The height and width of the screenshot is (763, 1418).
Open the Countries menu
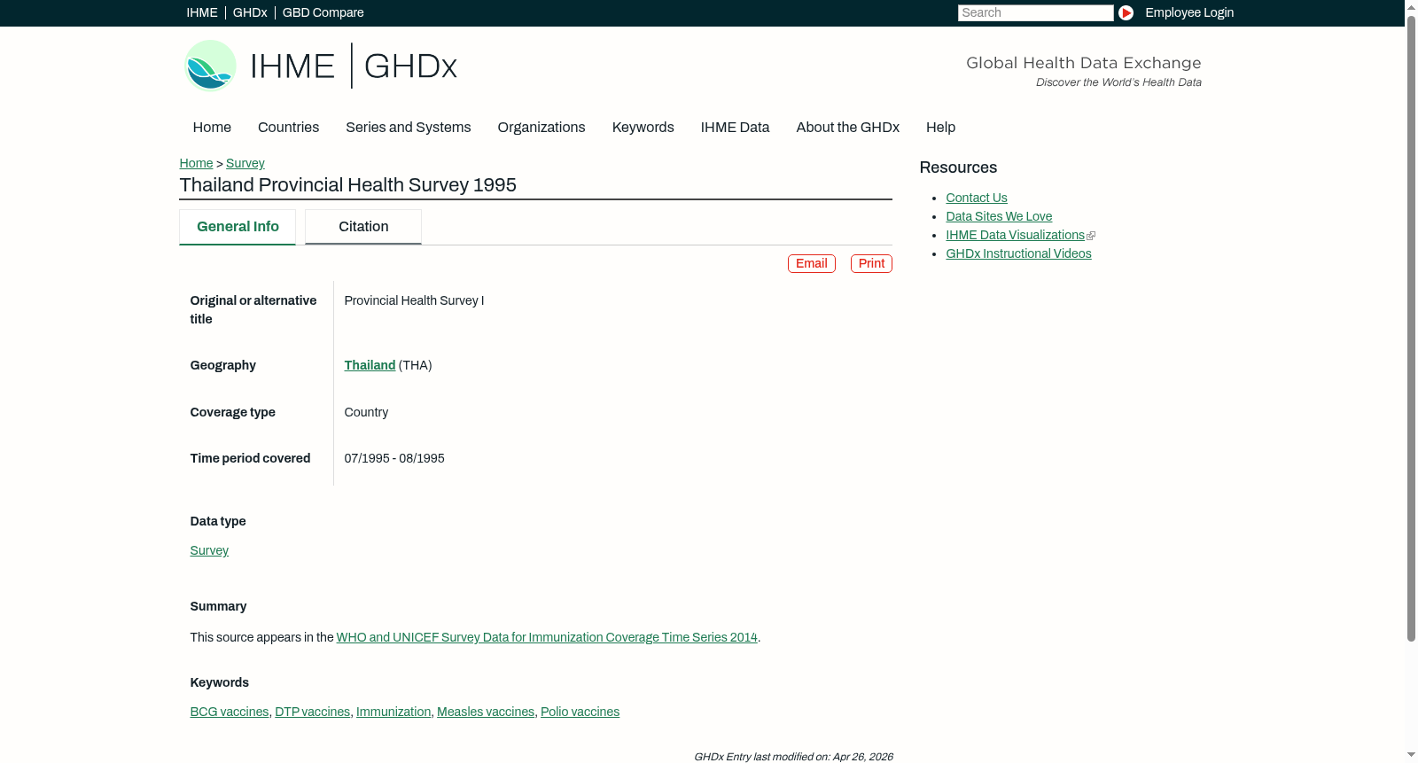pyautogui.click(x=288, y=128)
